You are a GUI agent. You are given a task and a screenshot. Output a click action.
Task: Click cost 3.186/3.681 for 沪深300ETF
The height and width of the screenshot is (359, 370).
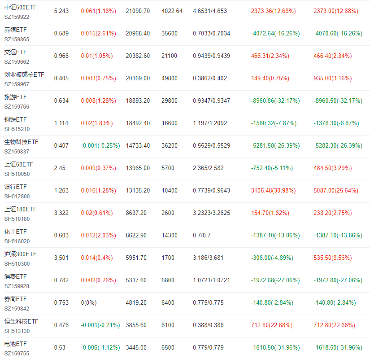[x=208, y=258]
